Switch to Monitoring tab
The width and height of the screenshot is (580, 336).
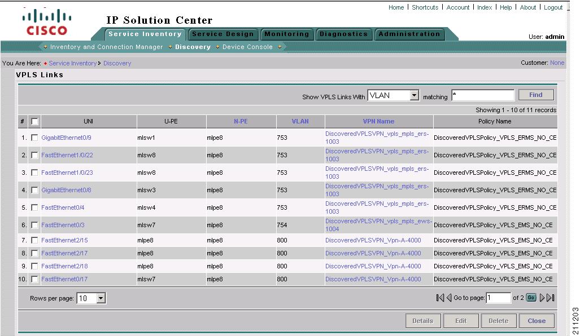pyautogui.click(x=287, y=34)
